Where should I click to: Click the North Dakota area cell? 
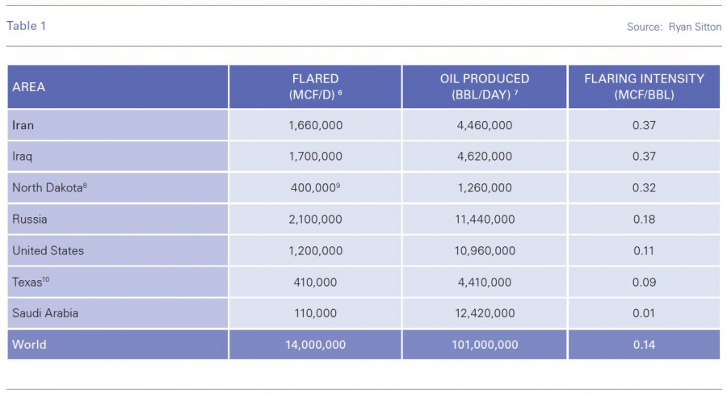click(48, 187)
